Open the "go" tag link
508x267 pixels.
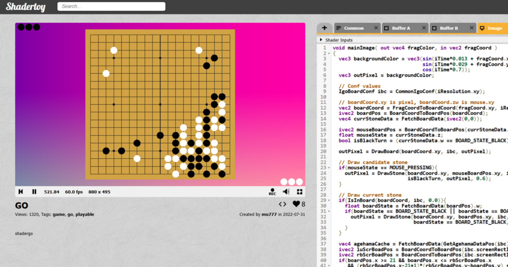[70, 215]
